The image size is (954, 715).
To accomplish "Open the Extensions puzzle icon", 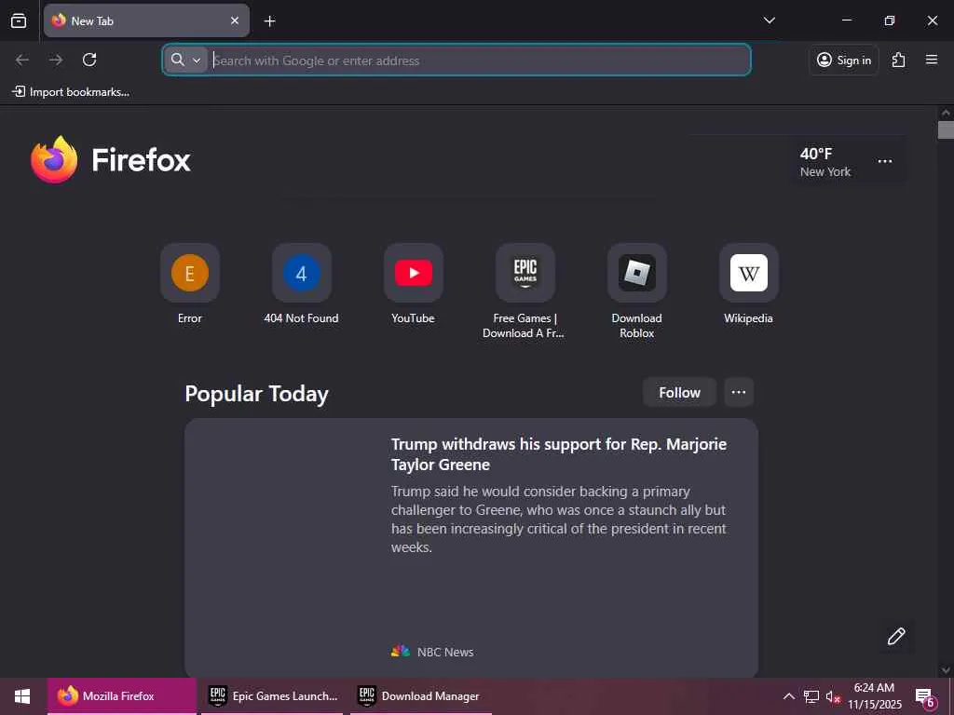I will [x=899, y=60].
